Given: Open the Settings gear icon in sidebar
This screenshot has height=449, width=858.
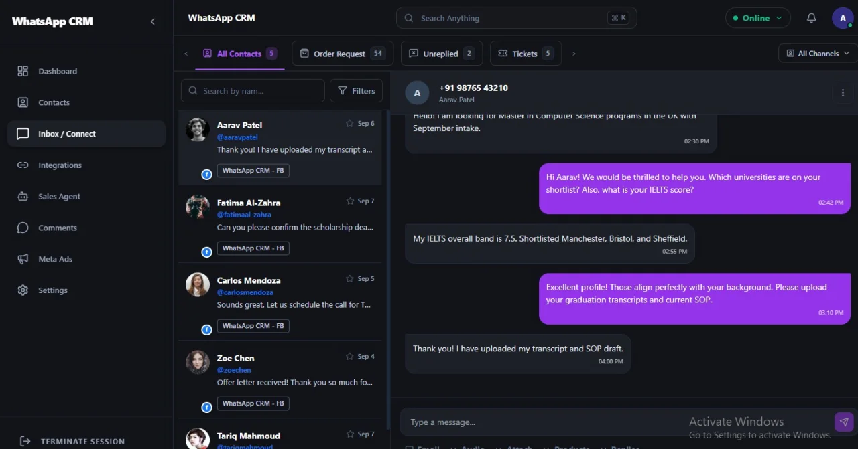Looking at the screenshot, I should [23, 290].
